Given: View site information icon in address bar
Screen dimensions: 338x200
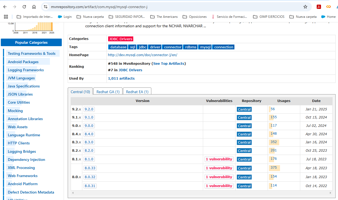Looking at the screenshot, I should [46, 7].
